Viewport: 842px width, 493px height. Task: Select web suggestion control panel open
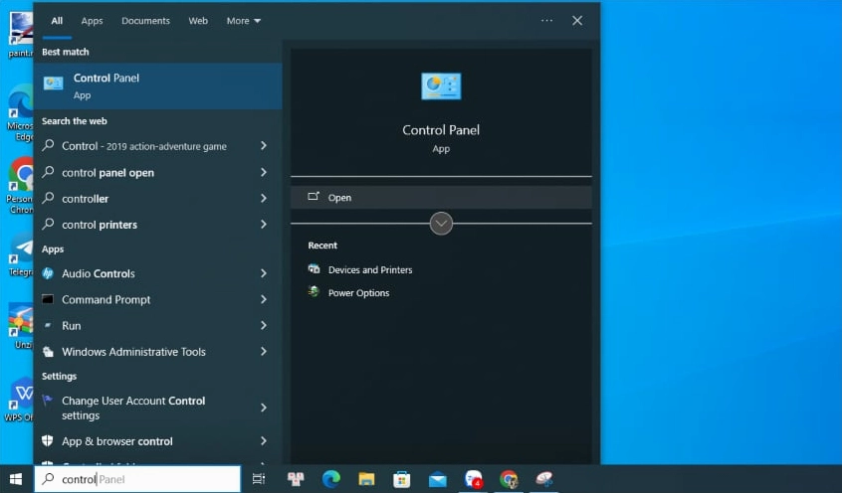107,173
